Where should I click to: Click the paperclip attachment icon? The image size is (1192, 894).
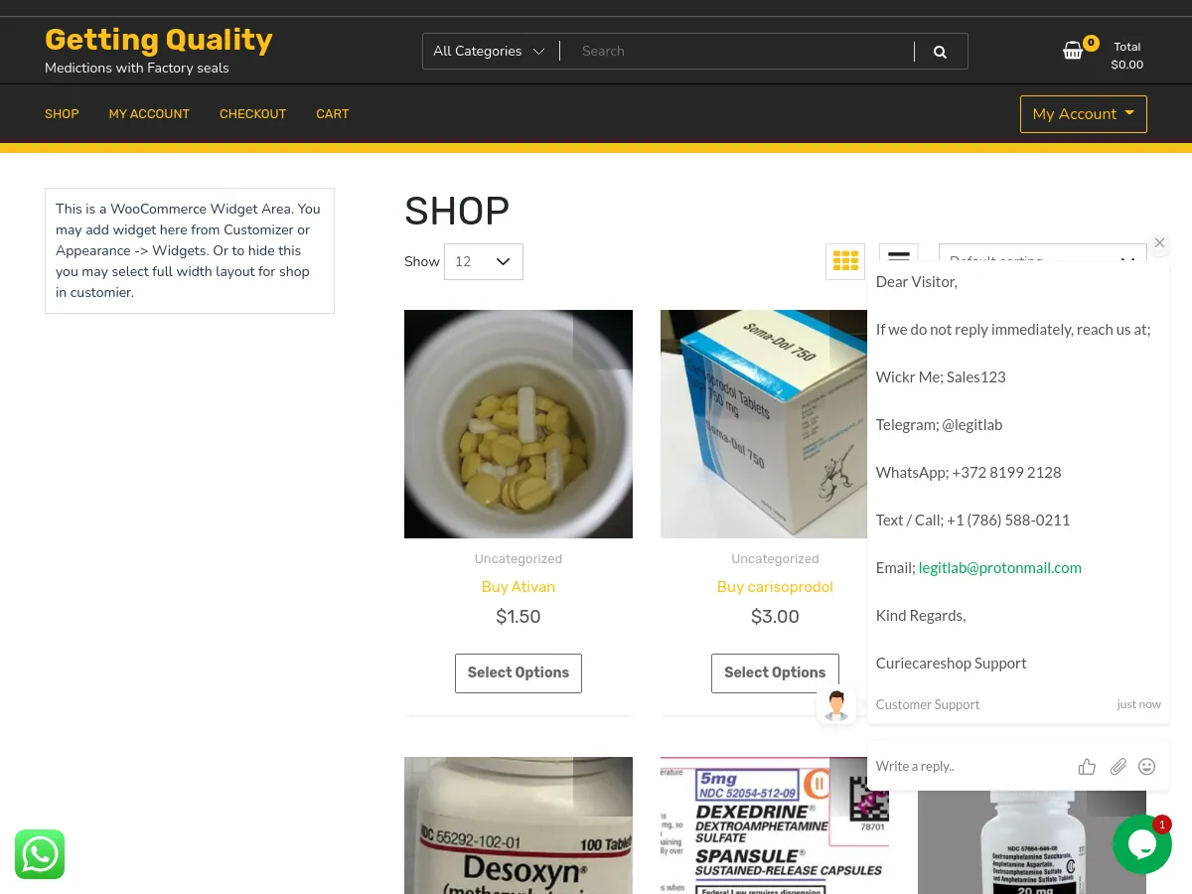click(x=1118, y=766)
